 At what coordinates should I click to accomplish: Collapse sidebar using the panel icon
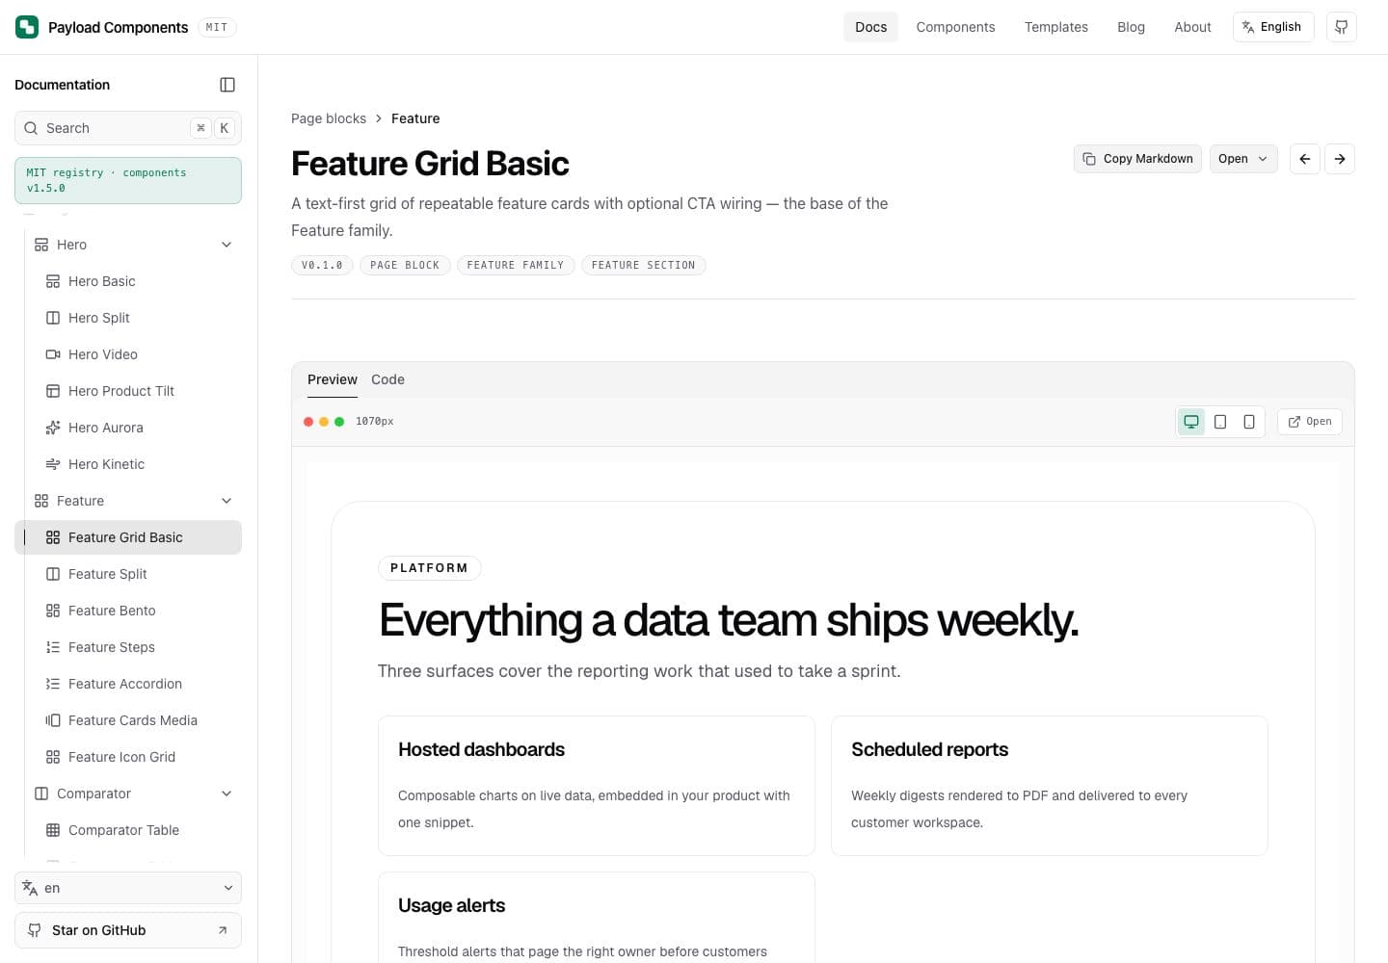(x=227, y=85)
